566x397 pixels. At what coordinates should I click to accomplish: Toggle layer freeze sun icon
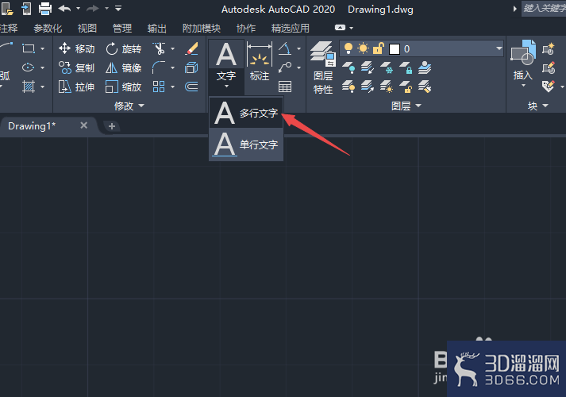(x=363, y=48)
